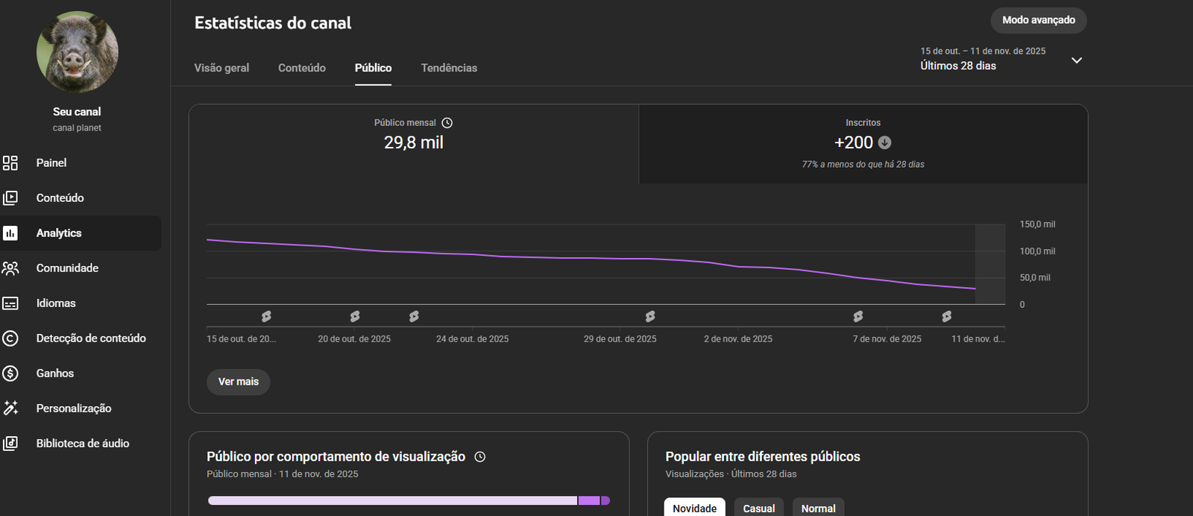Viewport: 1193px width, 516px height.
Task: Click the Ganhos dollar icon
Action: (x=10, y=373)
